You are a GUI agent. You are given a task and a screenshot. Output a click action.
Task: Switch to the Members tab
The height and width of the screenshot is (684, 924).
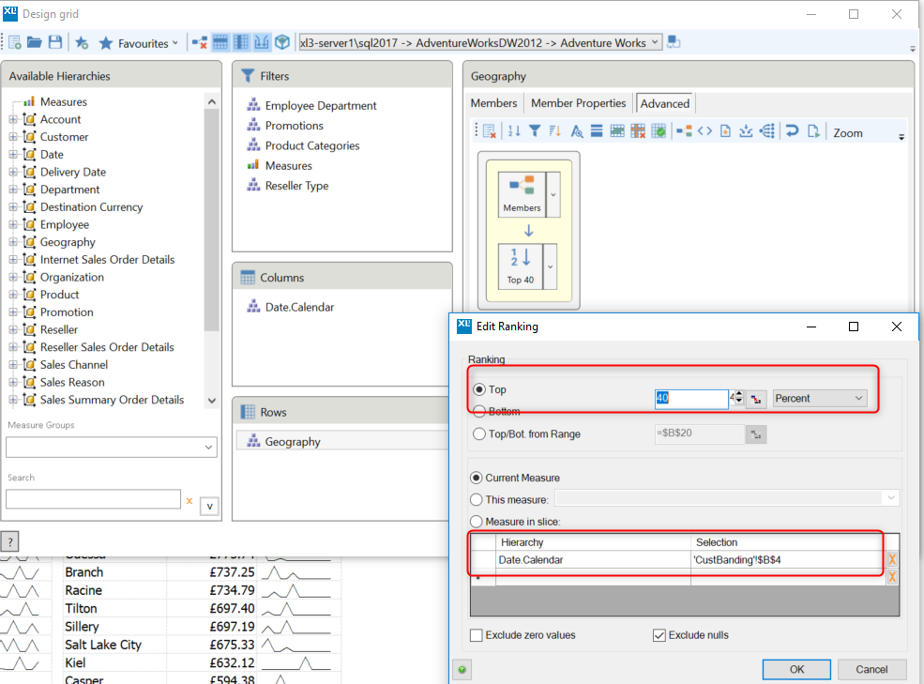(493, 103)
